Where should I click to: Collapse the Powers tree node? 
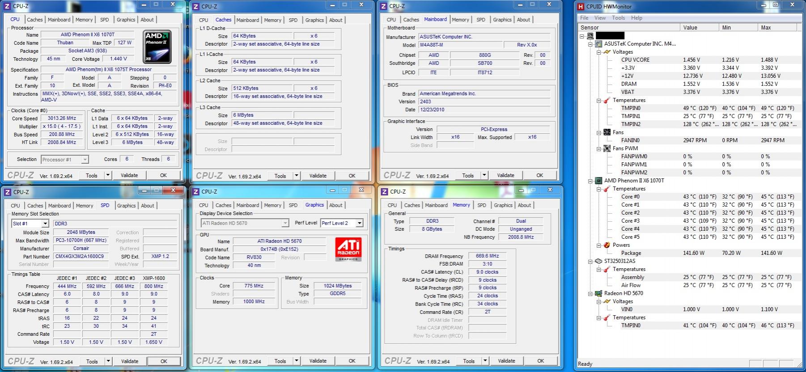[599, 245]
